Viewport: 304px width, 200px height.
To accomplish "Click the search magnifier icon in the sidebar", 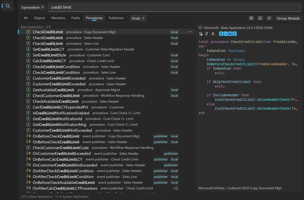I will 8,6.
